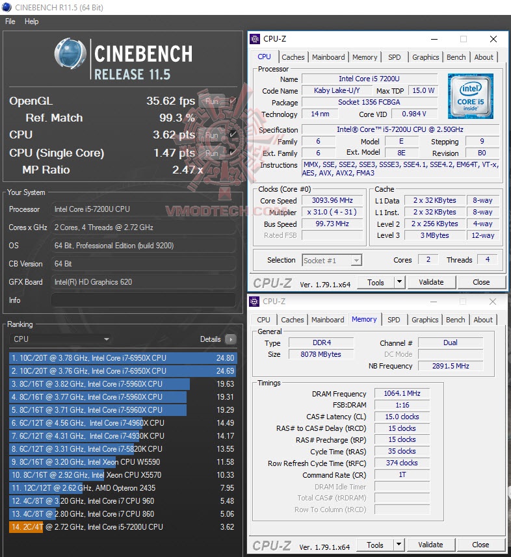Open Caches tab in lower CPU-Z
Screen dimensions: 511x557
[292, 320]
